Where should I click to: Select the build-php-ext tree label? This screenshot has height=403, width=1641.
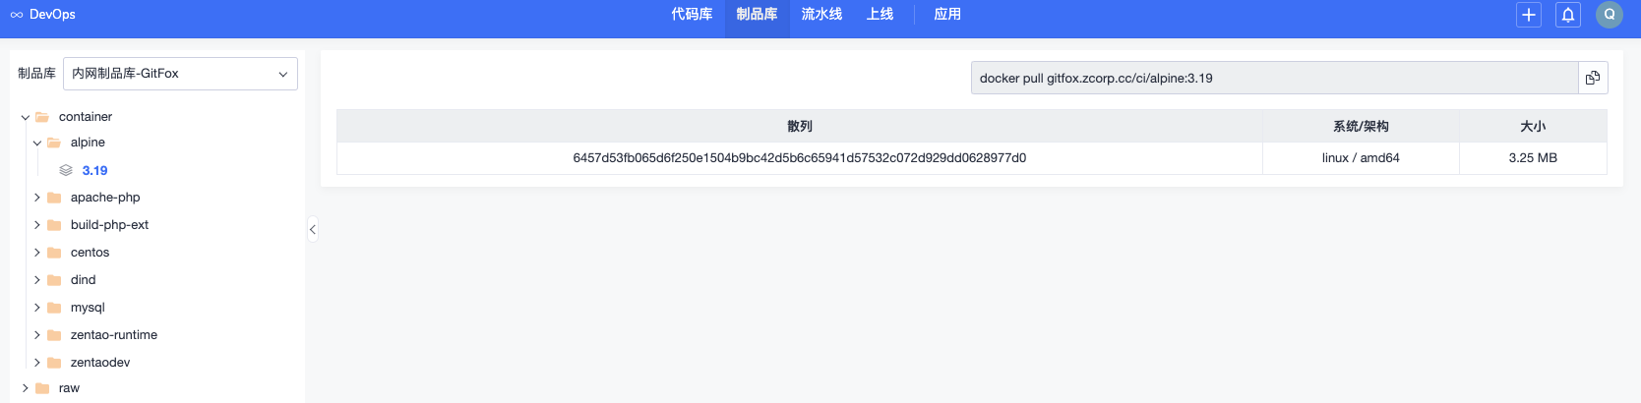tap(109, 225)
